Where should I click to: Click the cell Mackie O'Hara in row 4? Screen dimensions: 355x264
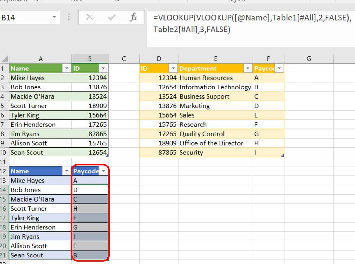pos(41,96)
